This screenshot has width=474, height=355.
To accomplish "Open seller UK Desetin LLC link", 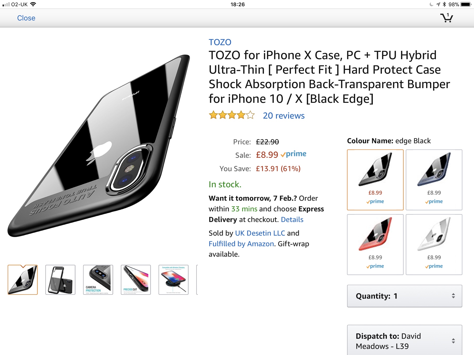I will [260, 233].
